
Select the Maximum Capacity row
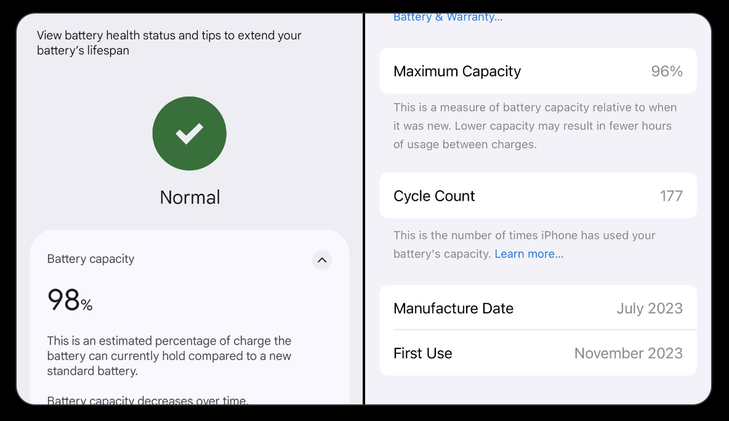point(538,71)
